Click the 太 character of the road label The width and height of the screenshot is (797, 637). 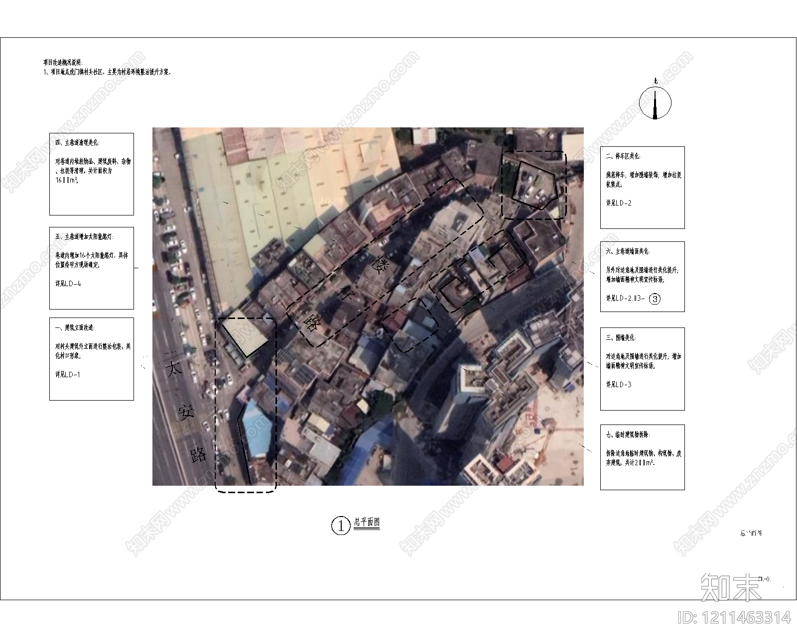point(173,369)
